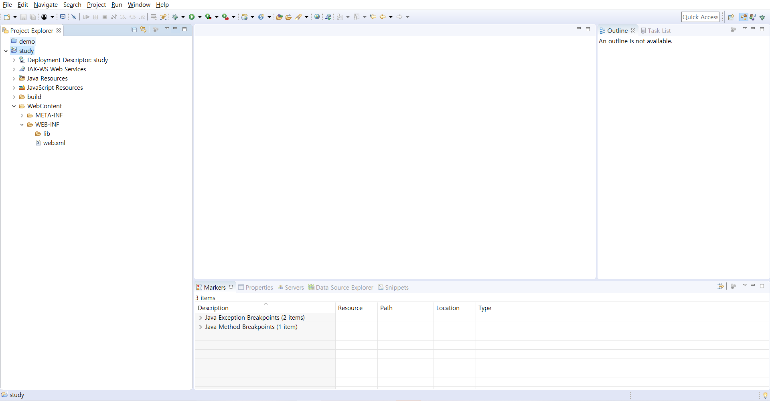This screenshot has width=770, height=401.
Task: Expand Java Method Breakpoints group
Action: (x=201, y=327)
